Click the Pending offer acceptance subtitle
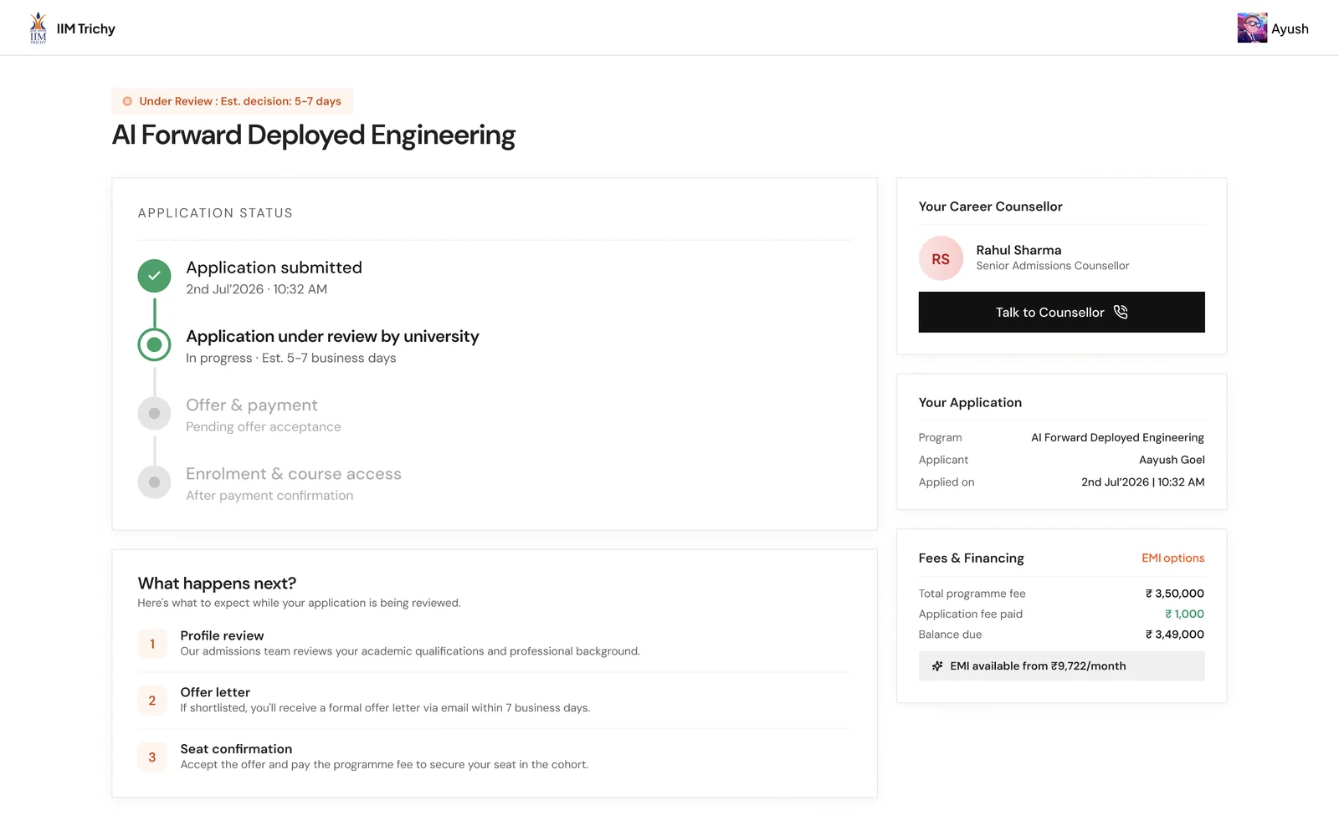 pos(263,427)
